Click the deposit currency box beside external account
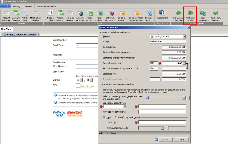 154,68
